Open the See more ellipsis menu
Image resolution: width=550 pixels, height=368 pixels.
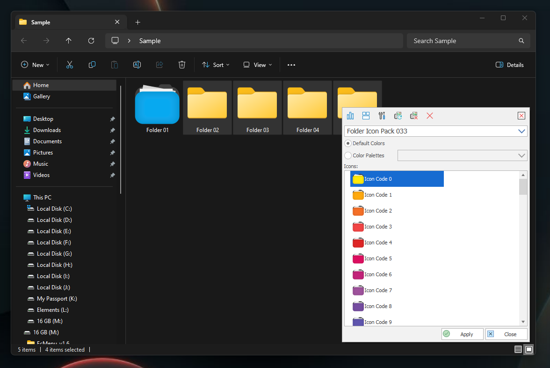(291, 65)
